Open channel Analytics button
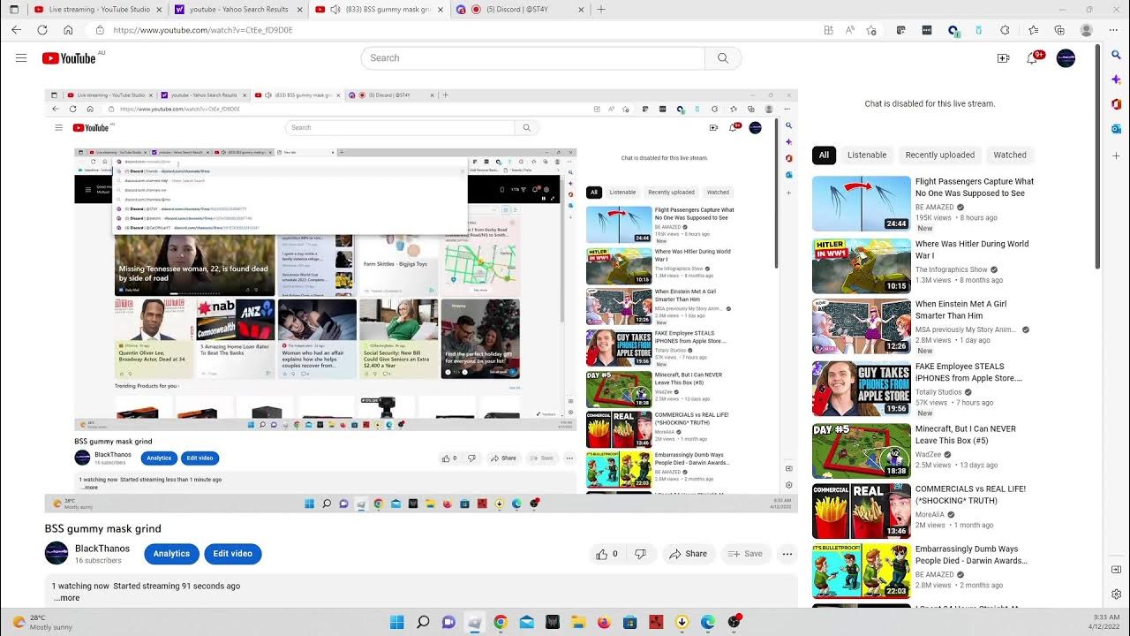This screenshot has width=1130, height=636. click(x=171, y=554)
